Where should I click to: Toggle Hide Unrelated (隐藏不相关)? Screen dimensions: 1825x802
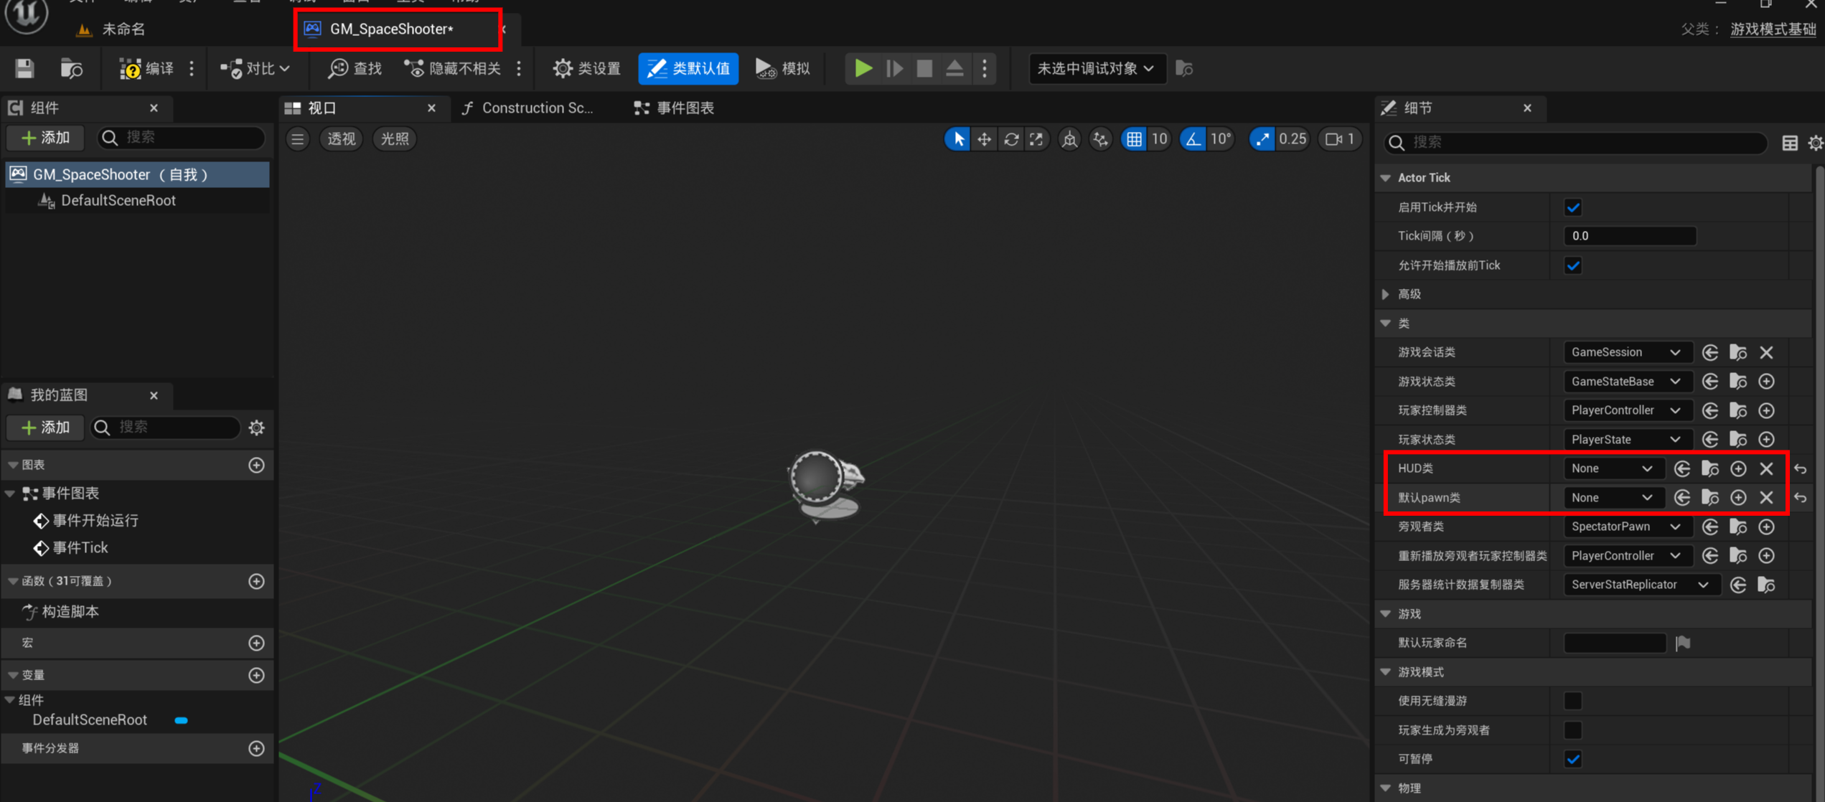tap(453, 68)
